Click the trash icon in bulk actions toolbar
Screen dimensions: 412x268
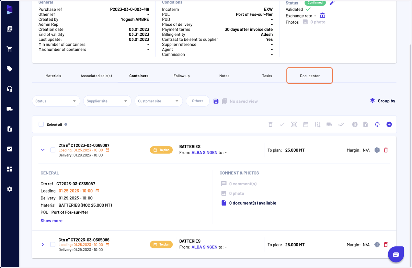[271, 125]
